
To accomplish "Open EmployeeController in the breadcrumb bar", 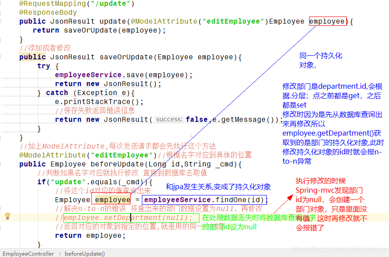I will pos(28,253).
